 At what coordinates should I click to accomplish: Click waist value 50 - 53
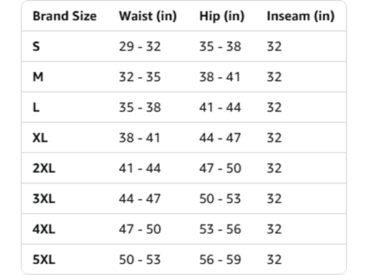pyautogui.click(x=140, y=259)
